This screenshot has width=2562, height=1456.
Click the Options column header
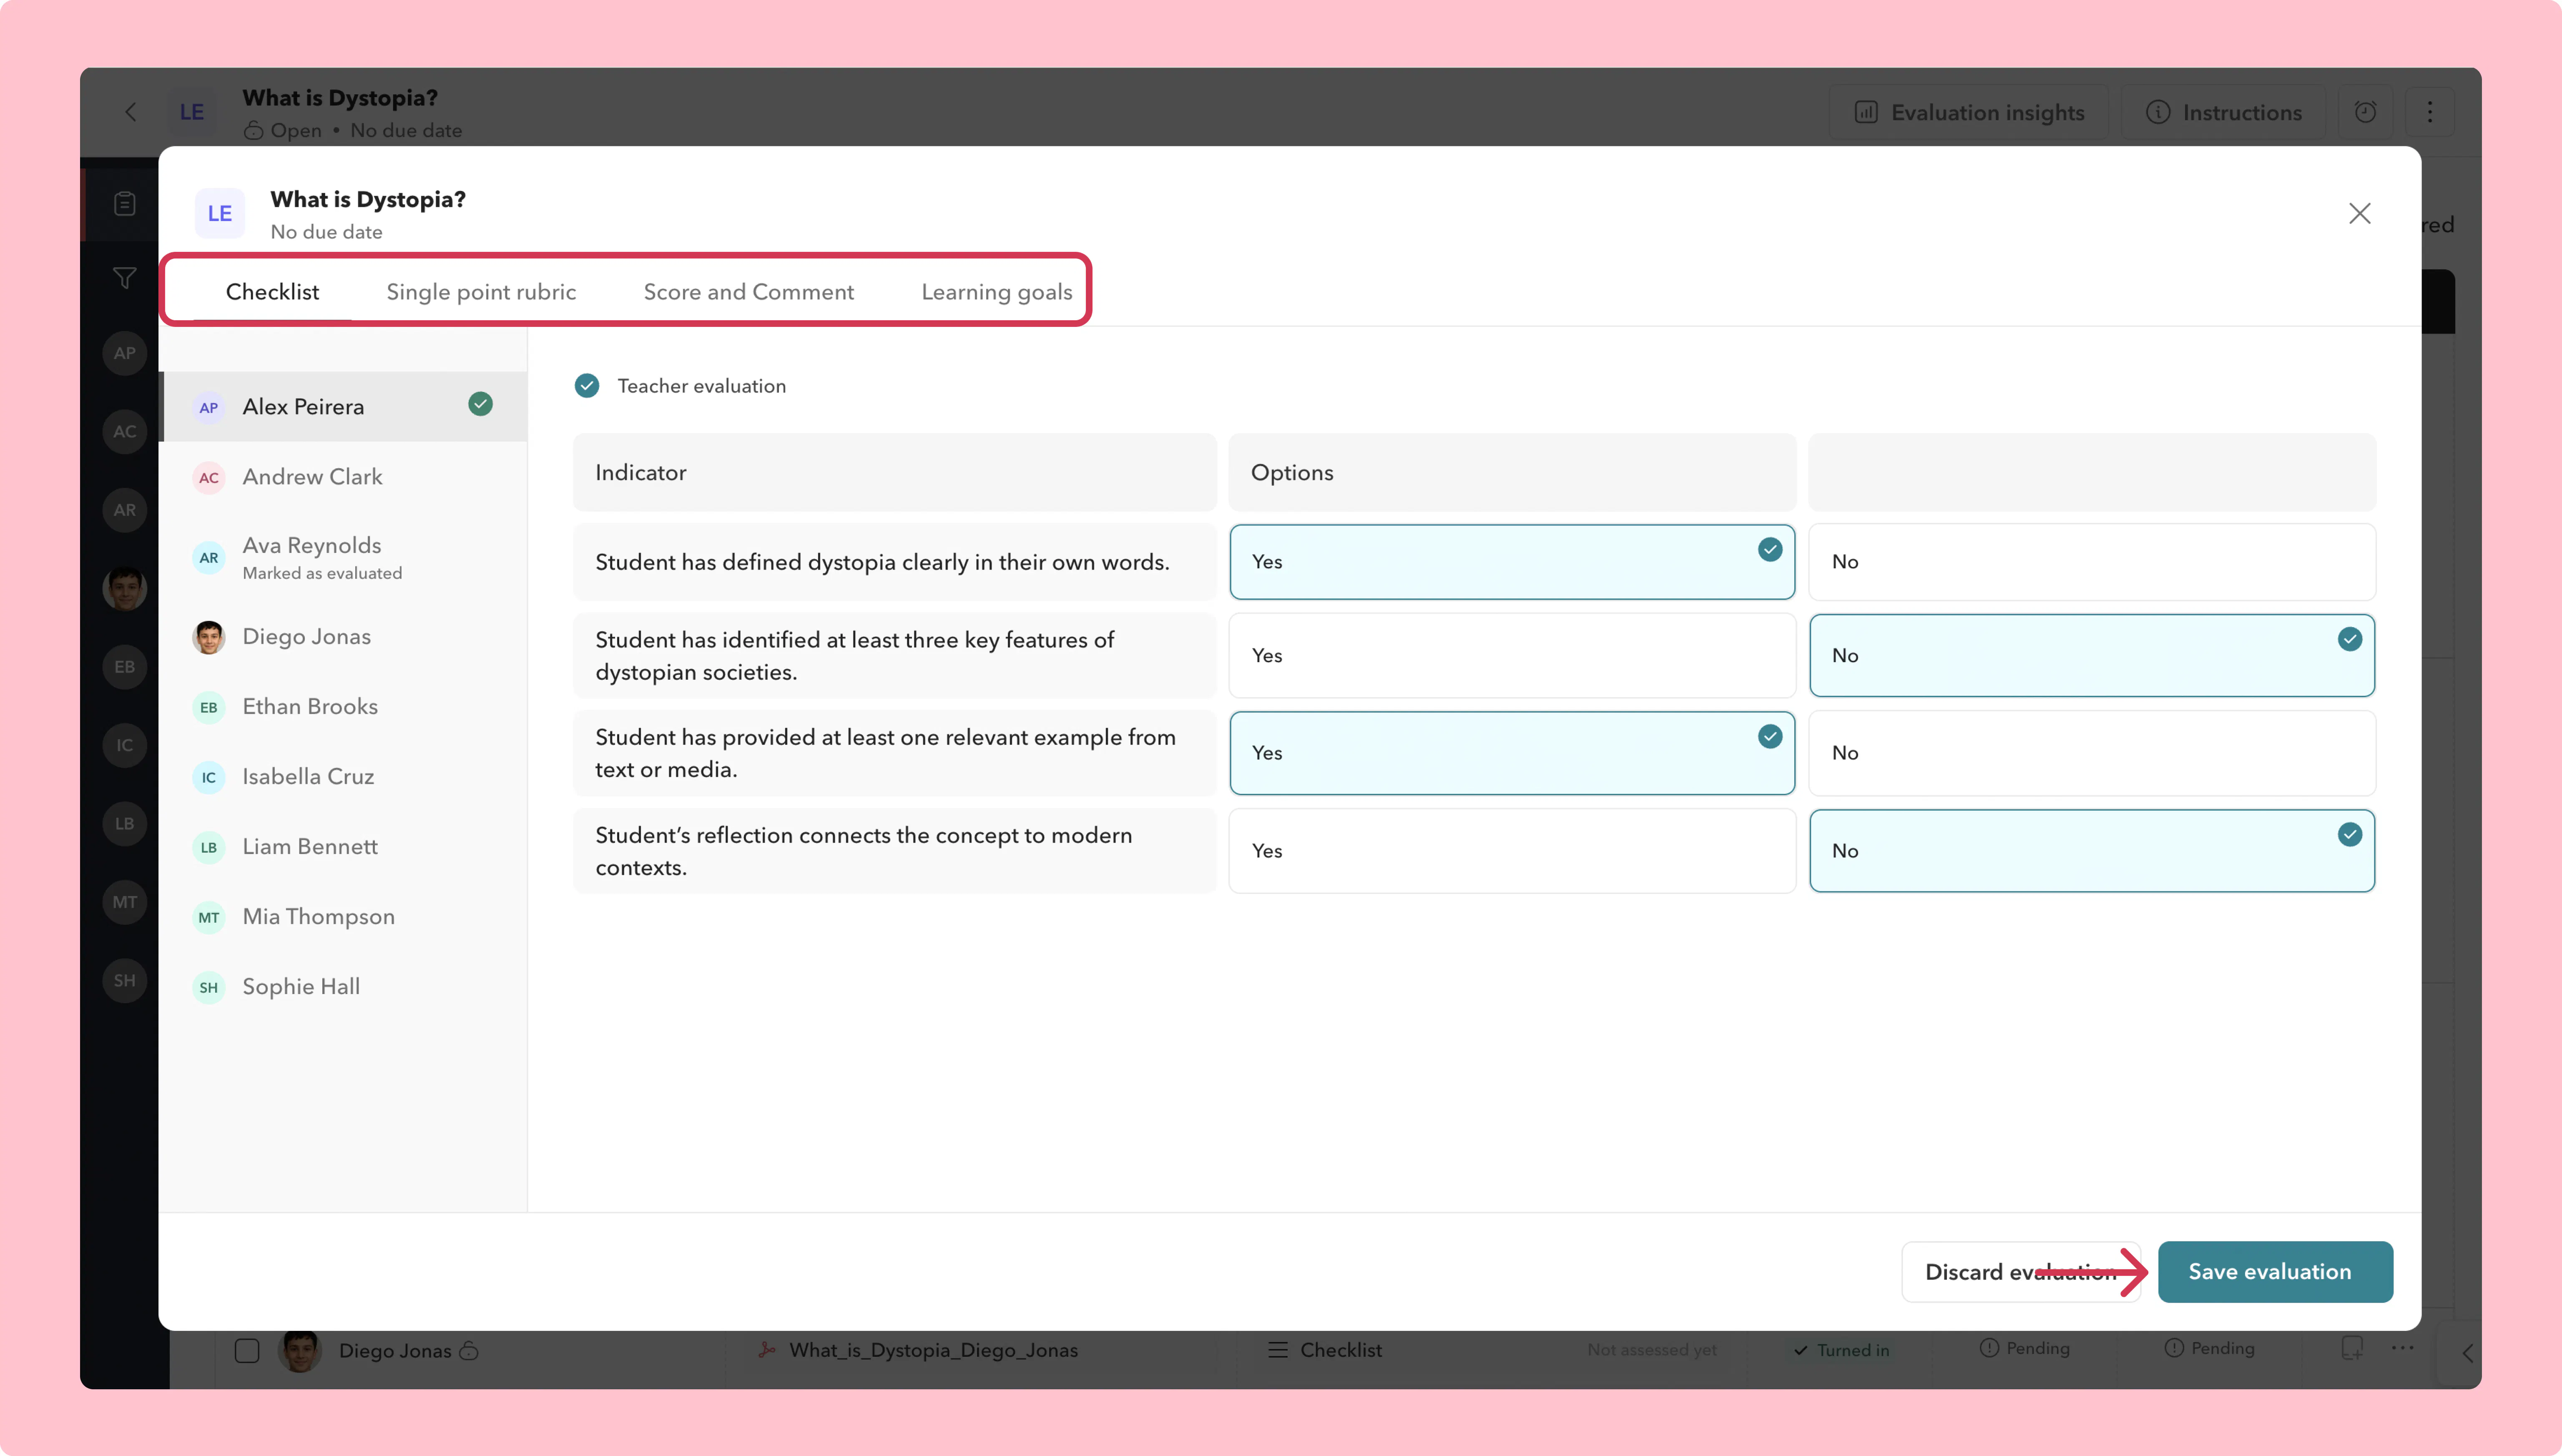(1512, 472)
